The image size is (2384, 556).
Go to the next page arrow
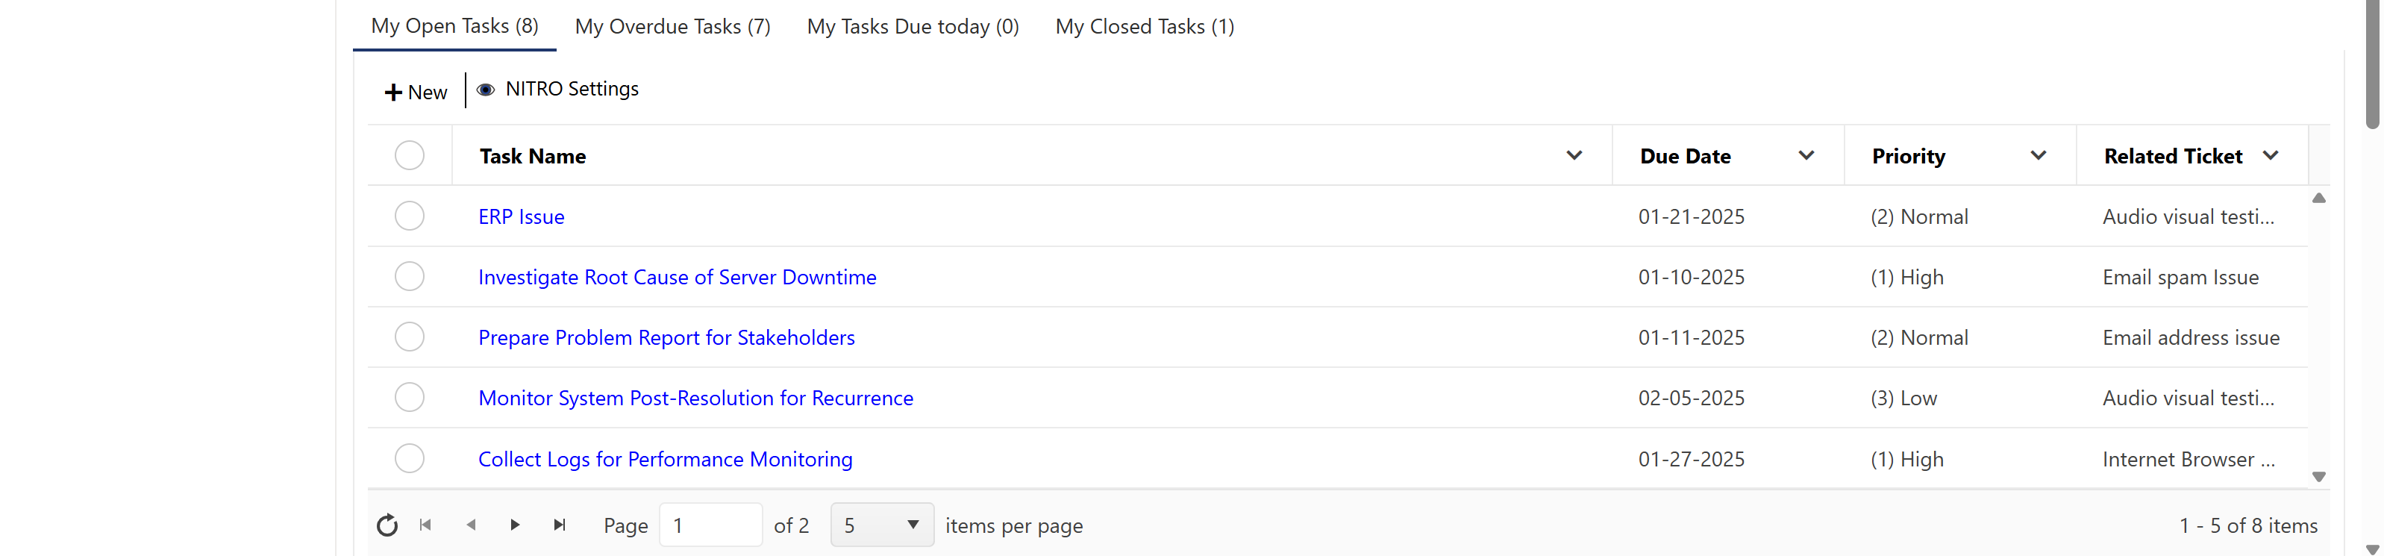516,525
